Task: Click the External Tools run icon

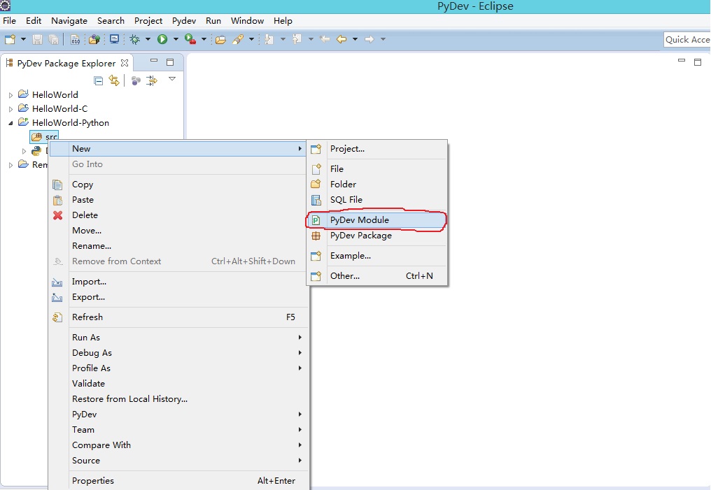Action: coord(190,39)
